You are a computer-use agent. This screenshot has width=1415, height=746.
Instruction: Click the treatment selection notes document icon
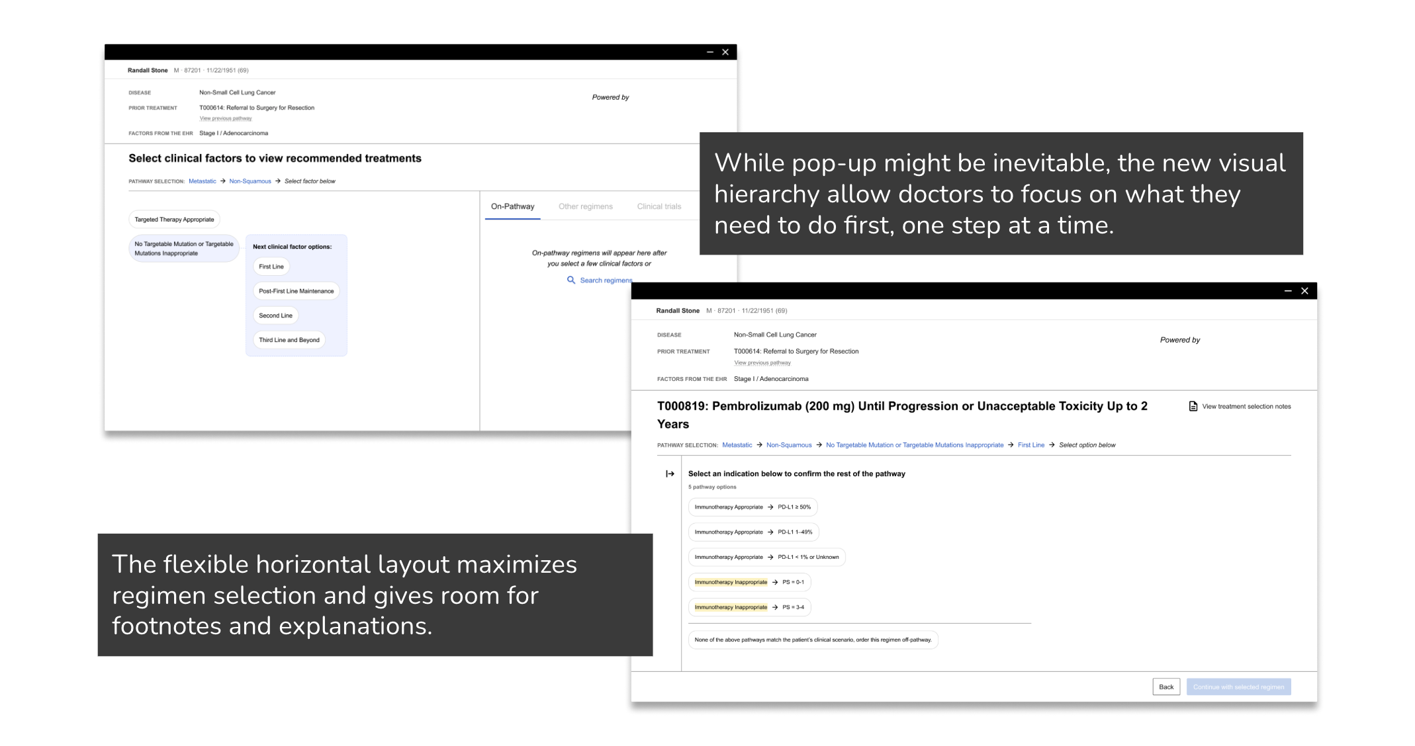click(1193, 407)
